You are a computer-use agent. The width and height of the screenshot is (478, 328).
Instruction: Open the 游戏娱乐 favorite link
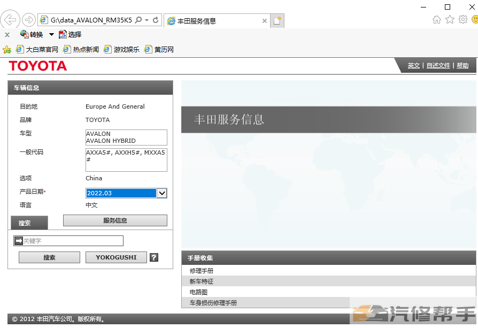[121, 49]
